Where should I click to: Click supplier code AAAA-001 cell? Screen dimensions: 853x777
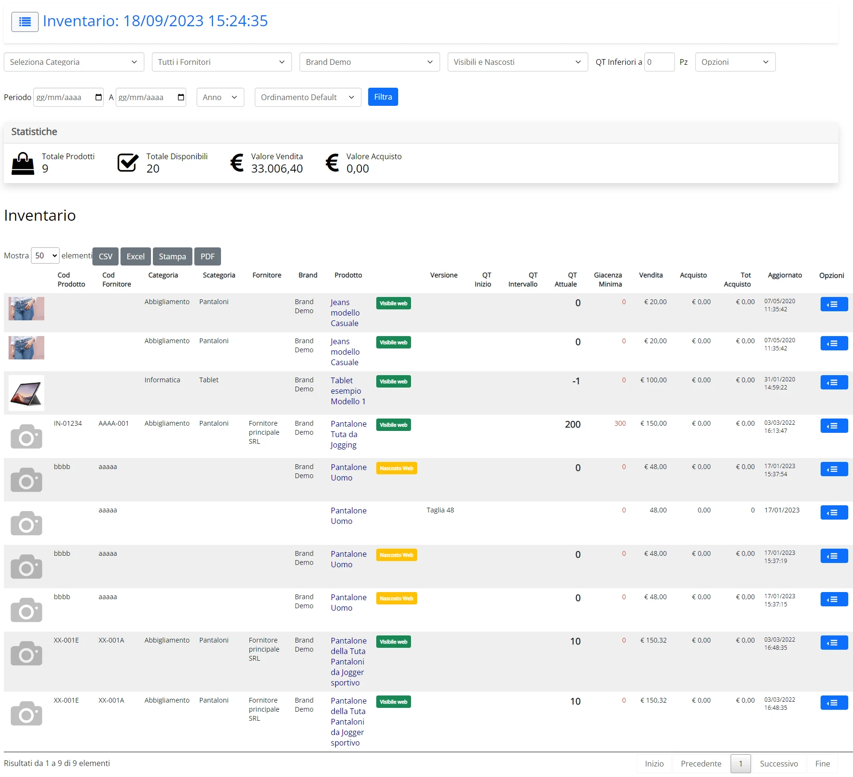113,423
